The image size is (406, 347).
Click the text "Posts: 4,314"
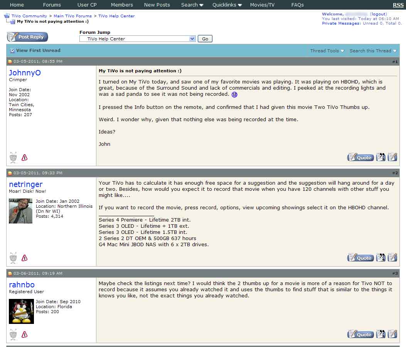point(49,216)
